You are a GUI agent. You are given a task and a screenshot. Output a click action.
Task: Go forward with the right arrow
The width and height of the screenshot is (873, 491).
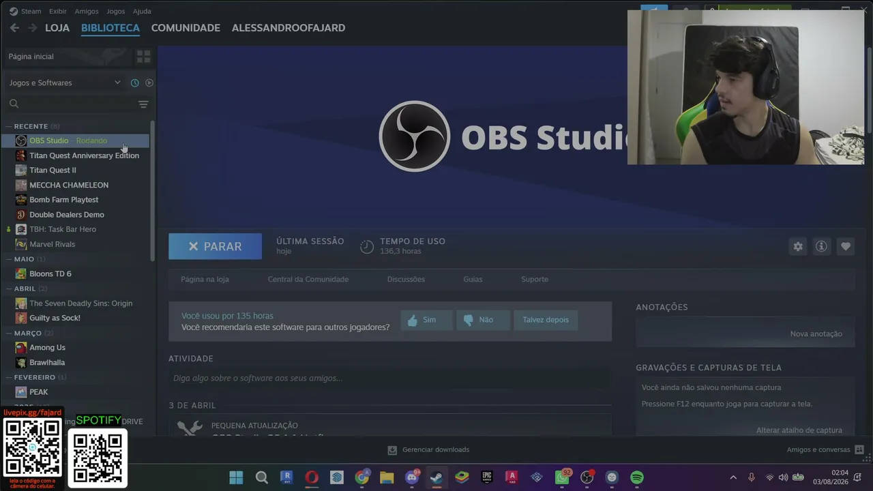pyautogui.click(x=33, y=28)
